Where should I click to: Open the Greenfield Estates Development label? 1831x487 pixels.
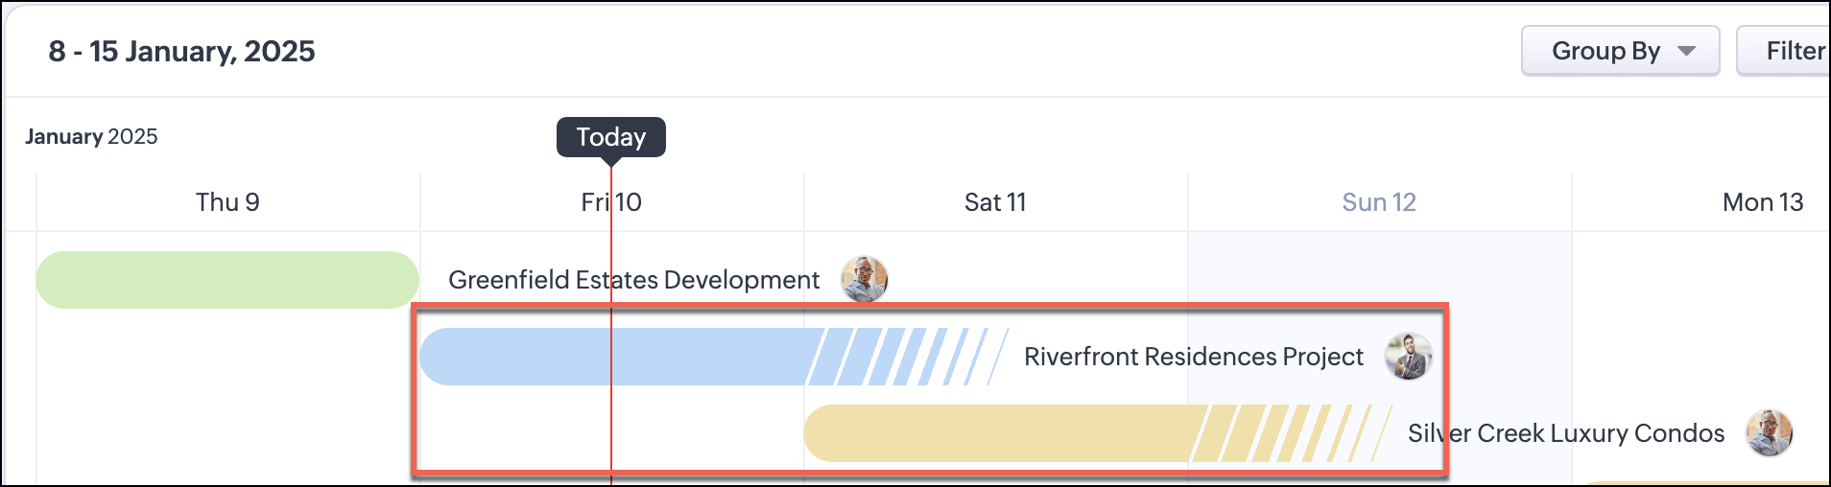point(633,280)
